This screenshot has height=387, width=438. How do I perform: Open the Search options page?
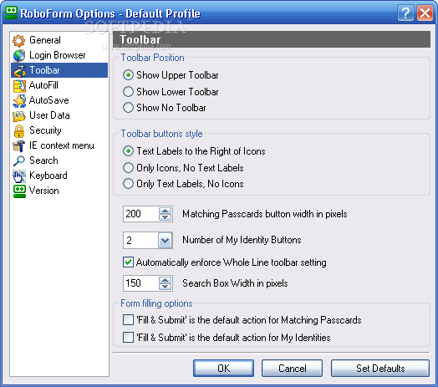tap(59, 160)
